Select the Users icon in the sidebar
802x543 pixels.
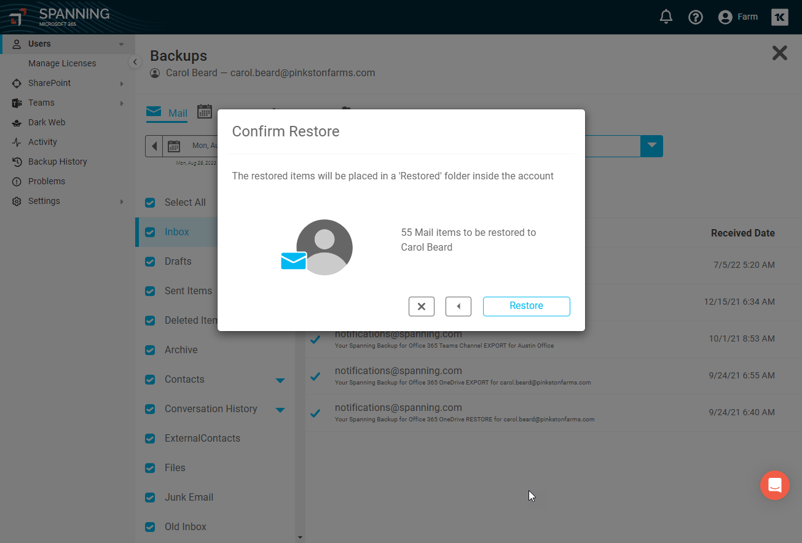coord(17,44)
